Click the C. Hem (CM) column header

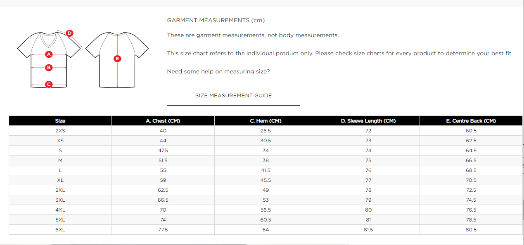266,121
